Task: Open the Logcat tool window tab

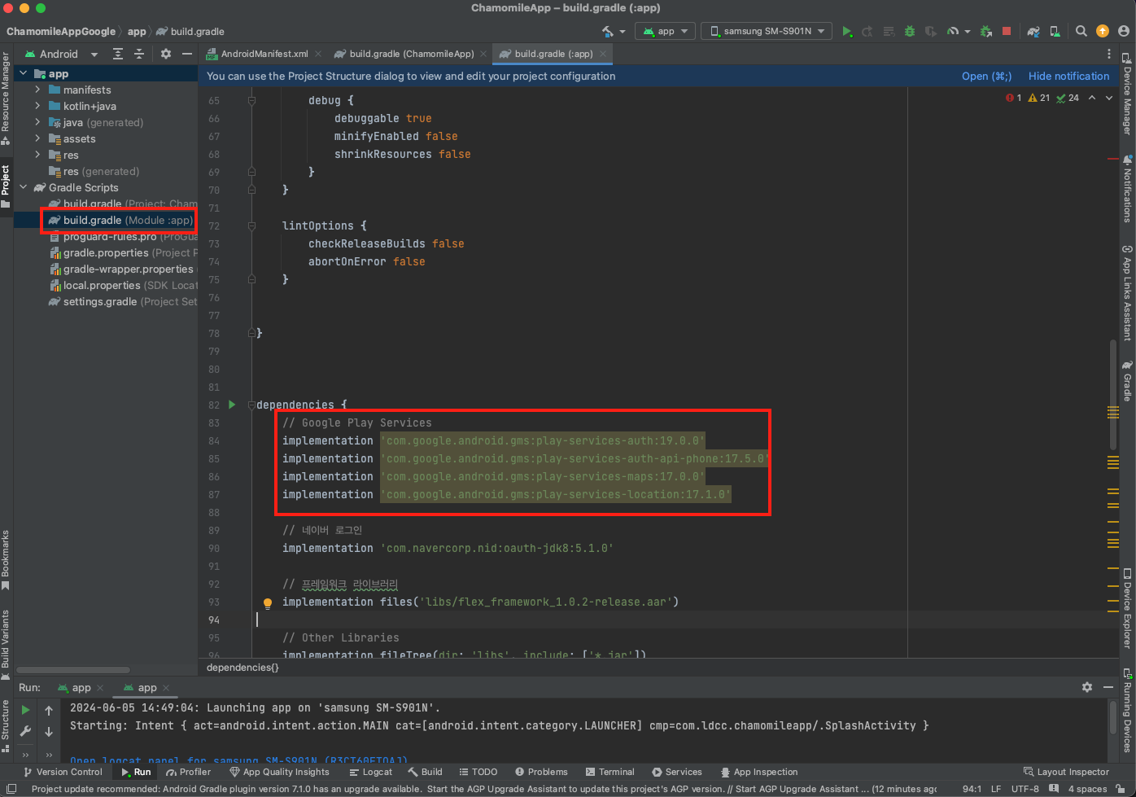Action: click(370, 772)
